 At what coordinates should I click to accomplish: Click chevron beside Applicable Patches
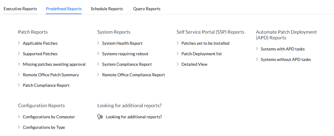19,43
